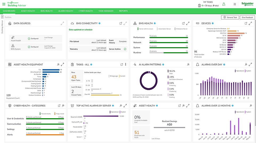Click the My Tasks clipboard icon

tap(199, 6)
